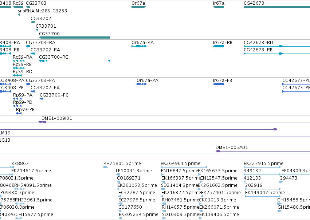This screenshot has height=220, width=310.
Task: Click the RpS9 gene label
Action: click(18, 3)
